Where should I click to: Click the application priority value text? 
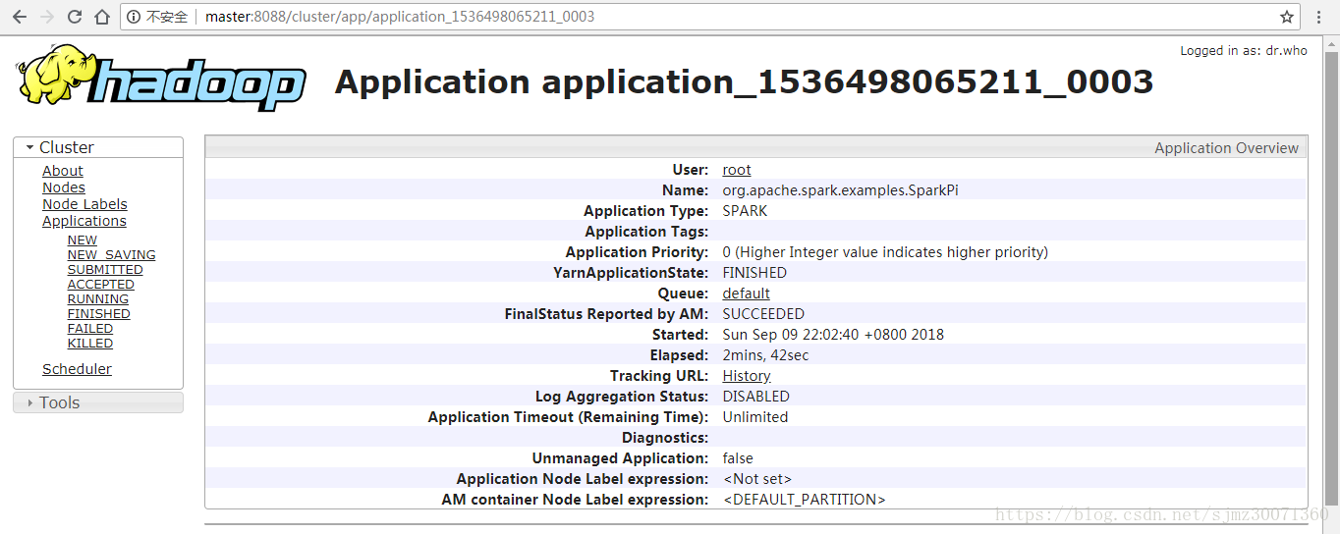tap(885, 252)
